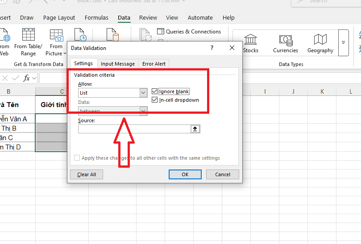Expand the From Picture dropdown arrow
361x244 pixels.
coord(65,54)
